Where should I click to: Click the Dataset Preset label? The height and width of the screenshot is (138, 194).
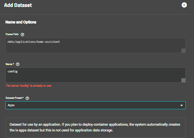pos(15,98)
